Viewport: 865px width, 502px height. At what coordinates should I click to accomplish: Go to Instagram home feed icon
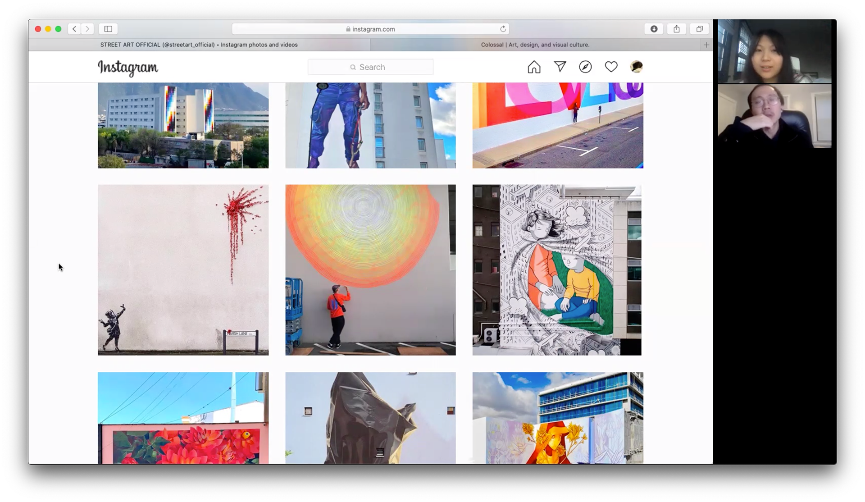tap(534, 67)
